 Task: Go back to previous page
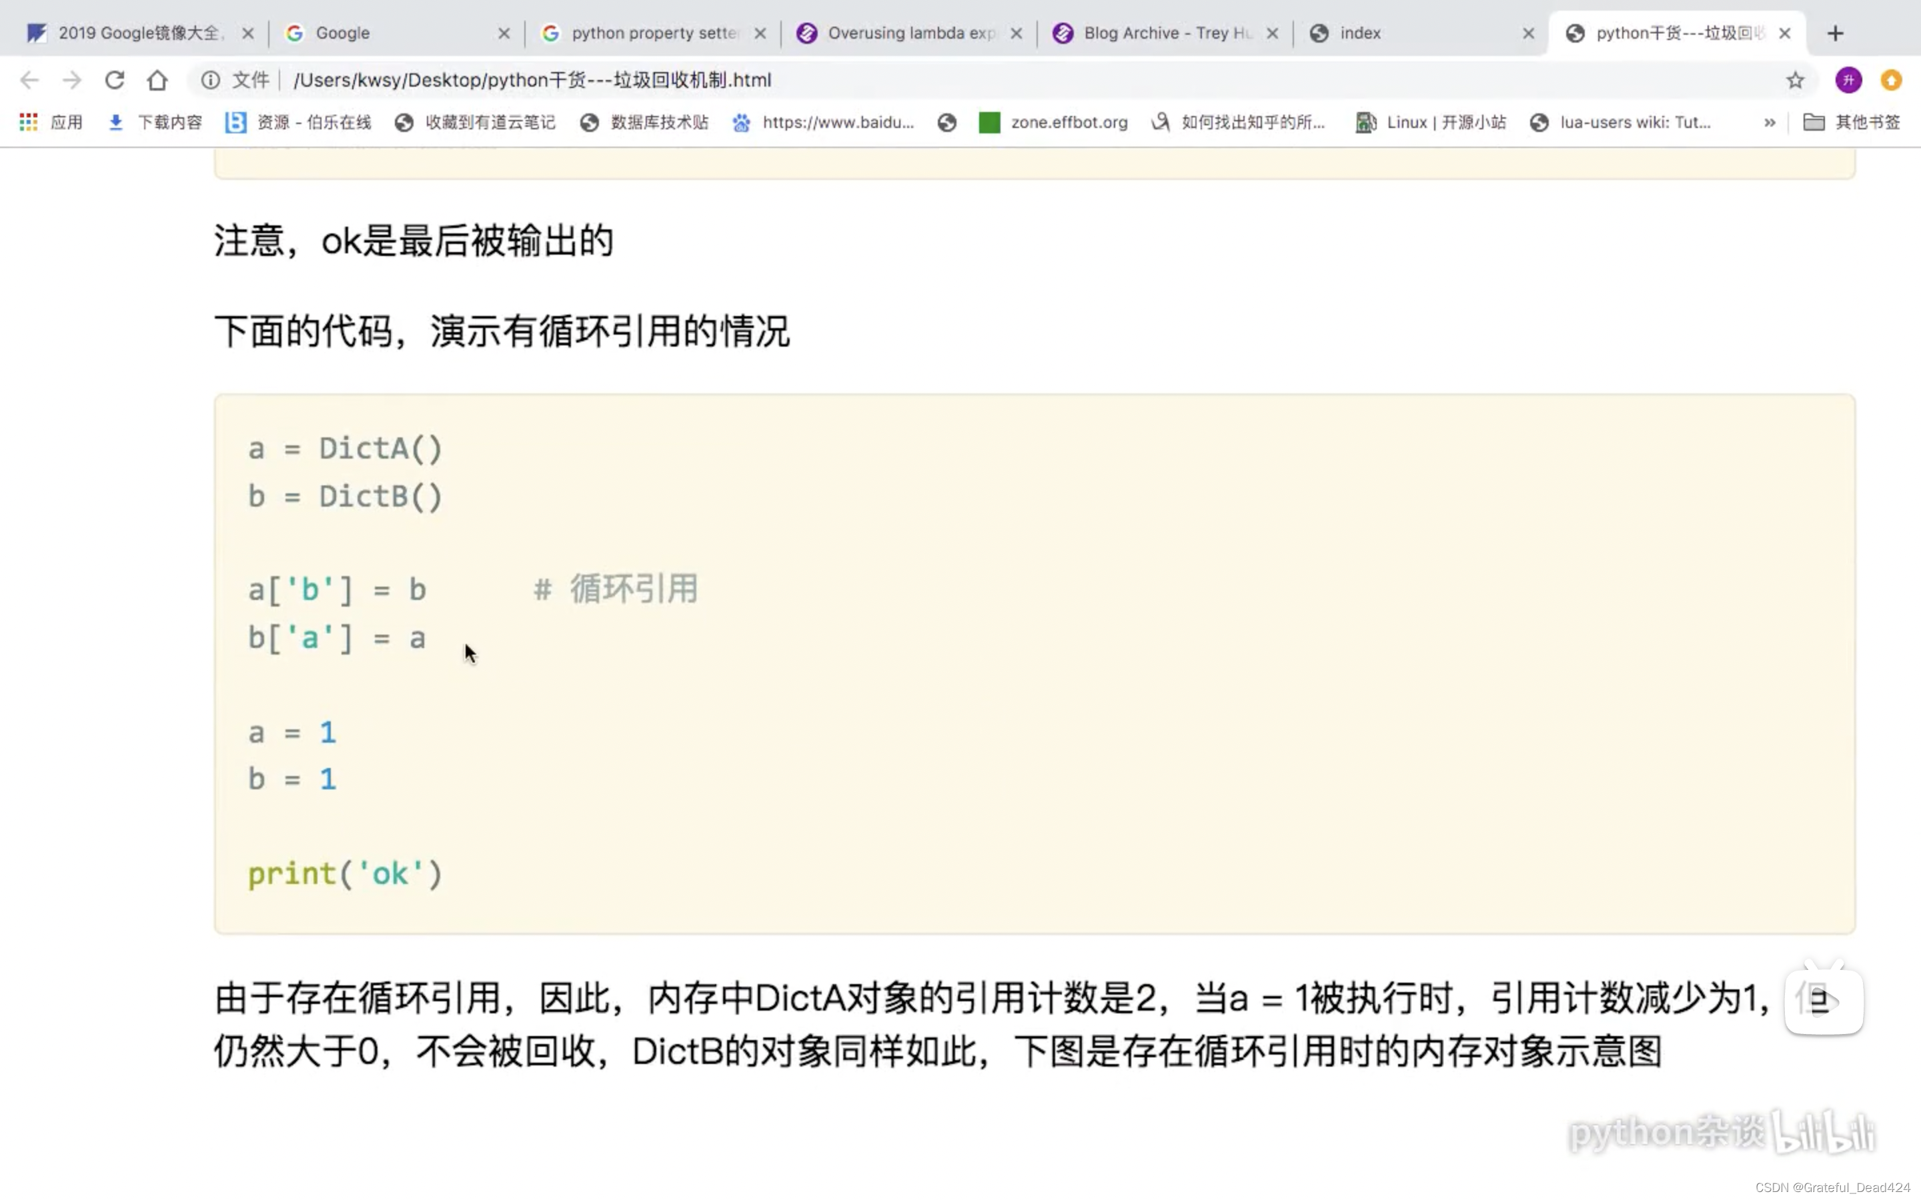click(29, 80)
